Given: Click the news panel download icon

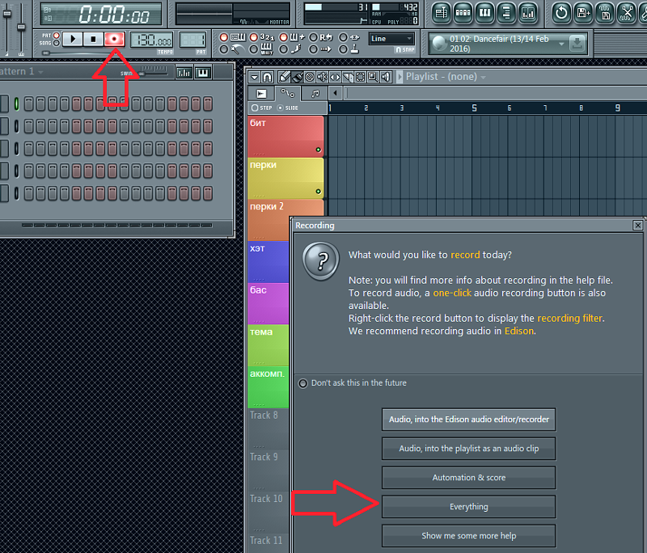Looking at the screenshot, I should (577, 43).
